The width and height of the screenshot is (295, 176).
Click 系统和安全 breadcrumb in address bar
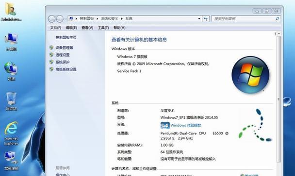110,18
